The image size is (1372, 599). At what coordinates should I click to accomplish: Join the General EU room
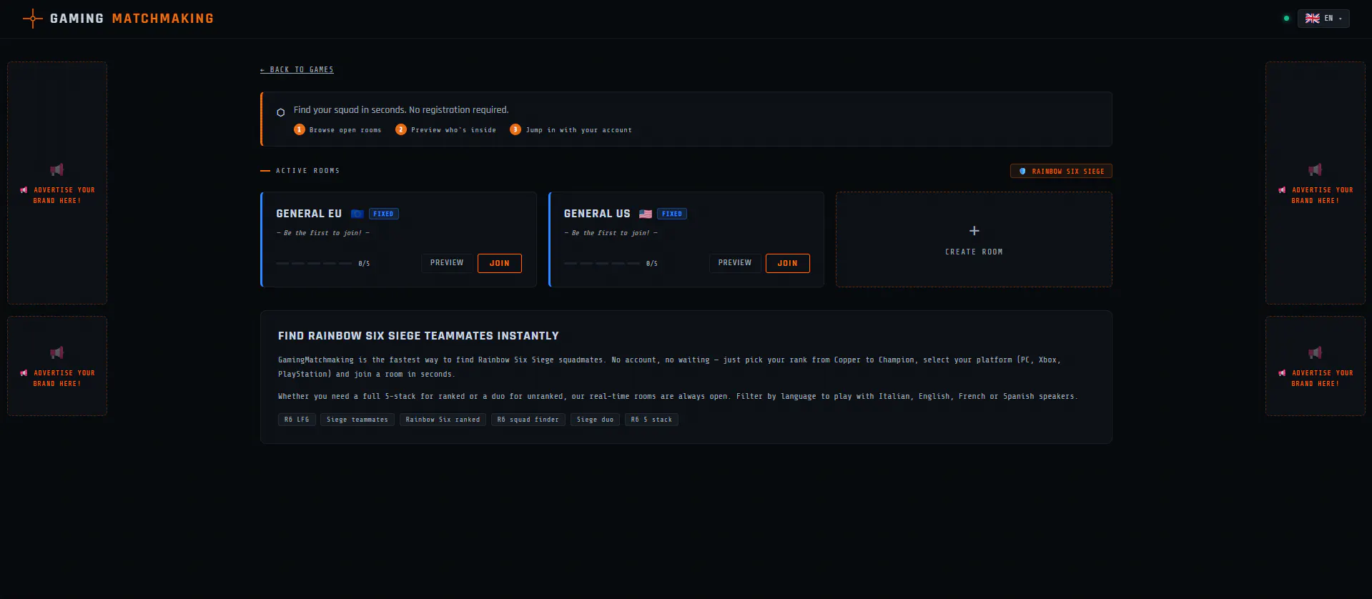500,263
